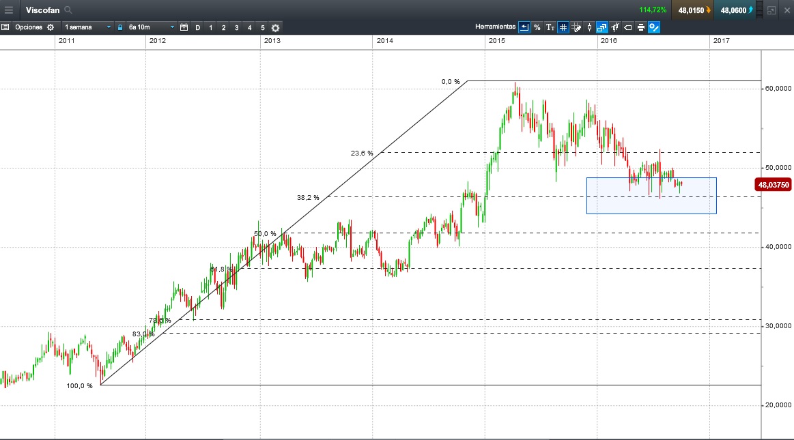
Task: Open the hamburger menu at top left
Action: 9,10
